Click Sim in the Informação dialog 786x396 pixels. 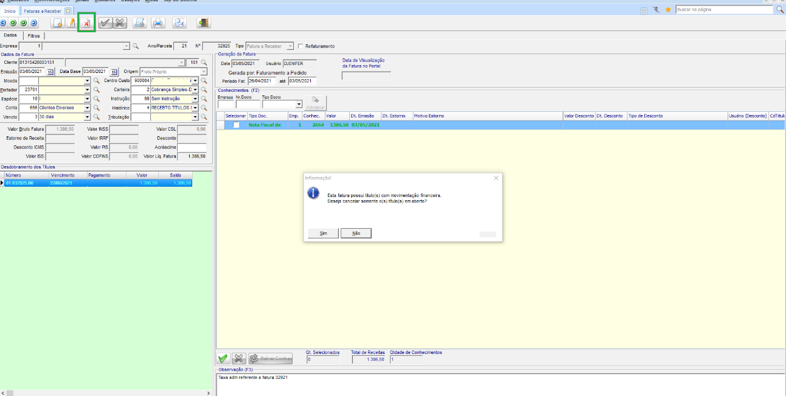tap(324, 233)
